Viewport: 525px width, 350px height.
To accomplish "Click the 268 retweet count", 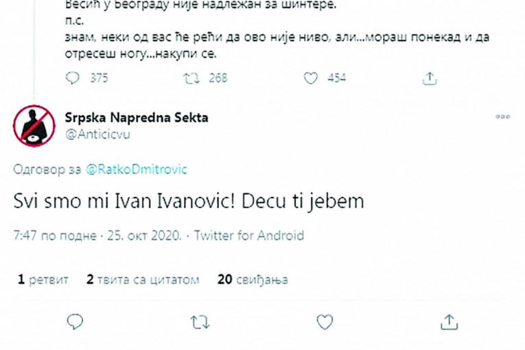I will click(x=218, y=78).
